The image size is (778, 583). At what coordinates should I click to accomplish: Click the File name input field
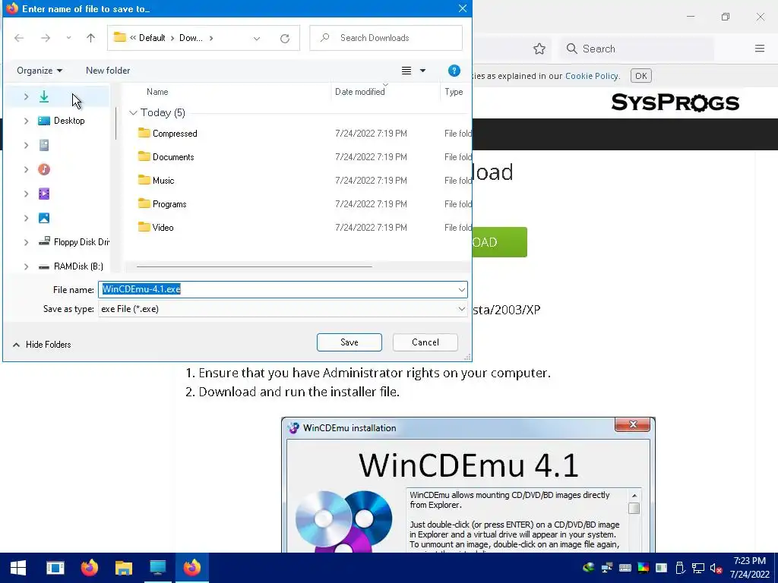277,289
